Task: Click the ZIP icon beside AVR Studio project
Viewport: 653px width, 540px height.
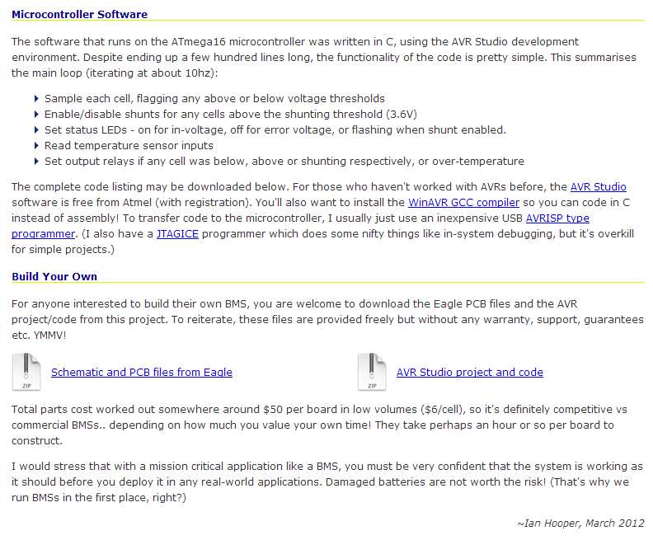Action: coord(372,372)
